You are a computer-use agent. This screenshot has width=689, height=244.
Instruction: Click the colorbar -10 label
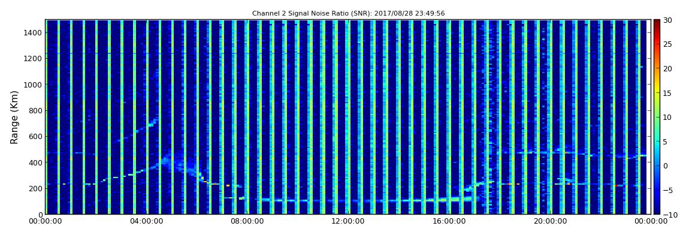[x=670, y=215]
